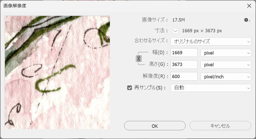Screen dimensions: 256x139
Task: Open the height pixel unit dropdown
Action: (226, 65)
